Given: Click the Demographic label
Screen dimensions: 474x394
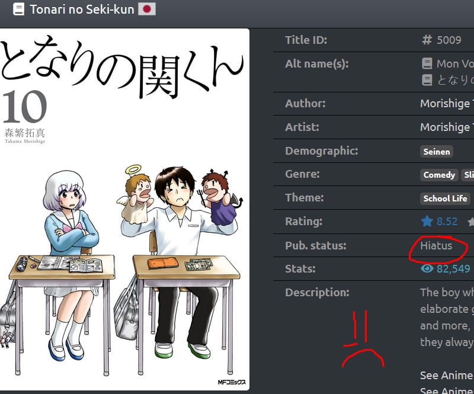Looking at the screenshot, I should [x=321, y=150].
